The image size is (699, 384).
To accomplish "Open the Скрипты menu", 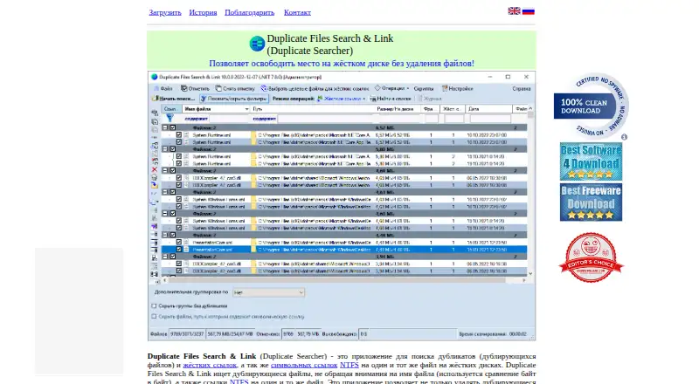I will tap(424, 89).
